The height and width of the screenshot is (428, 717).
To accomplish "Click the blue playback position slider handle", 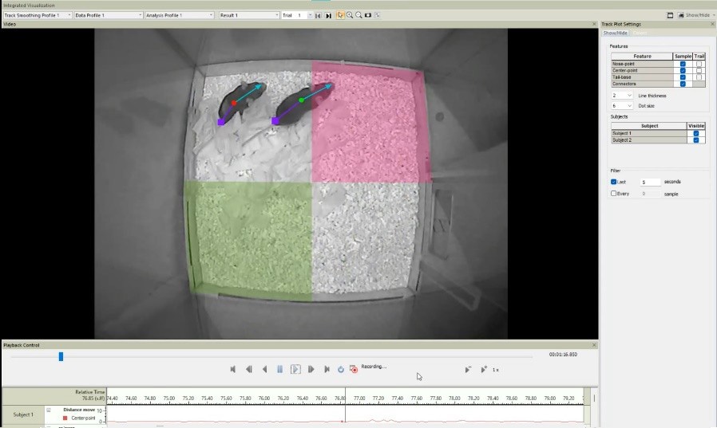I will pos(61,356).
